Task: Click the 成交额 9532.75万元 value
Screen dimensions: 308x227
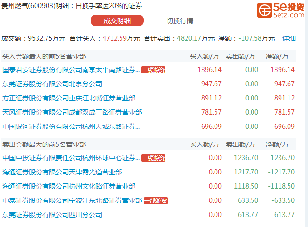Action: (47, 38)
